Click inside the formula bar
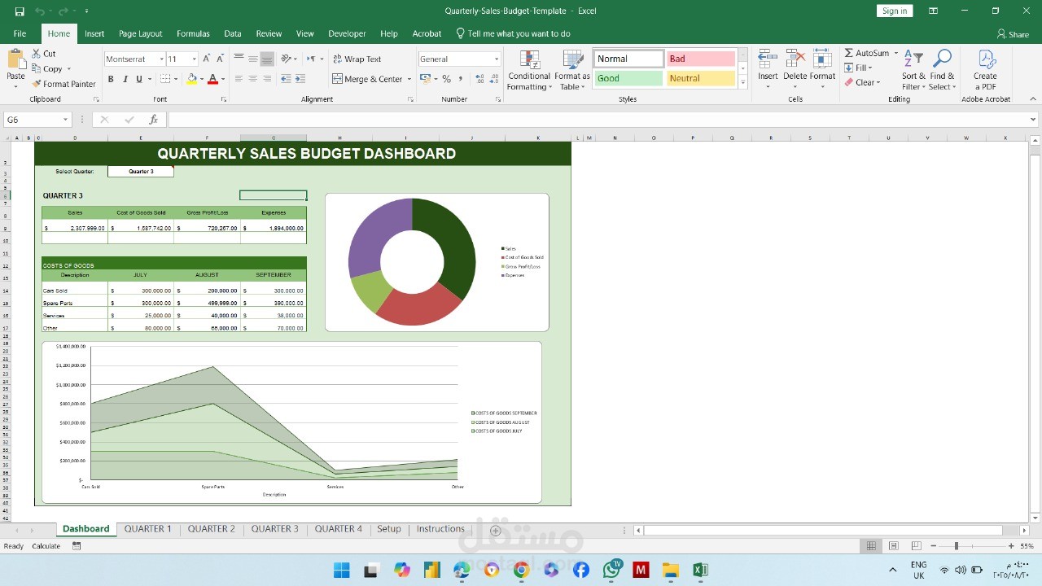This screenshot has height=586, width=1042. 598,120
